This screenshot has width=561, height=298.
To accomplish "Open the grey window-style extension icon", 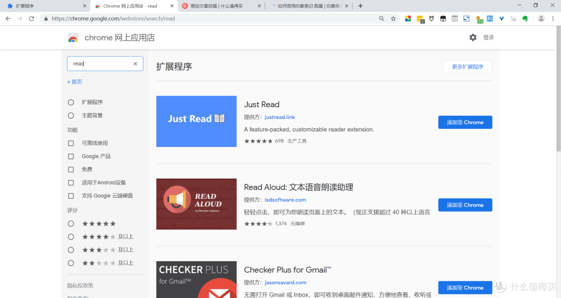I will click(x=455, y=19).
